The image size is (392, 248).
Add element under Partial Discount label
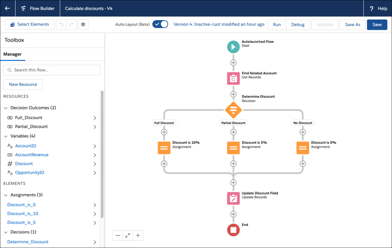click(233, 132)
